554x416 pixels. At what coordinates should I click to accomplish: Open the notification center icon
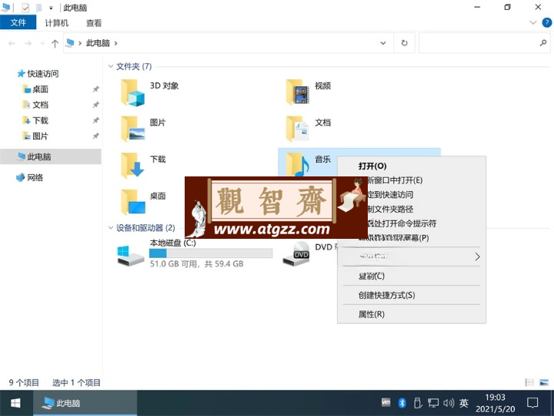pyautogui.click(x=532, y=403)
